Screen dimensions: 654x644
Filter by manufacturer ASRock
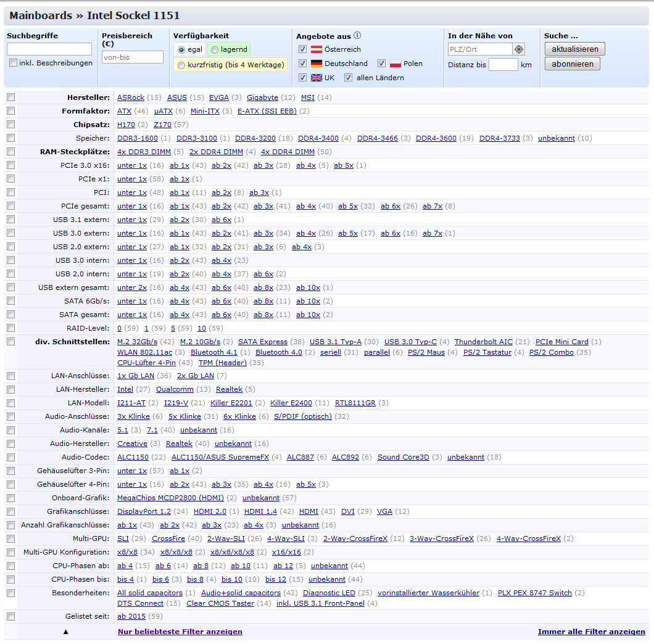131,97
